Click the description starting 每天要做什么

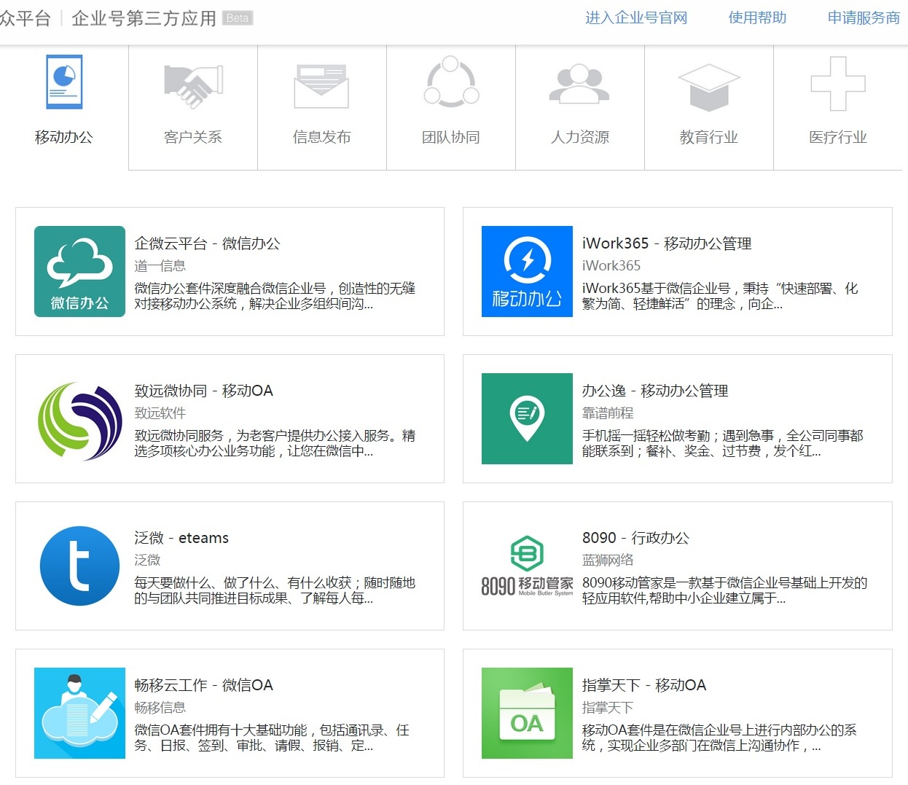(275, 590)
